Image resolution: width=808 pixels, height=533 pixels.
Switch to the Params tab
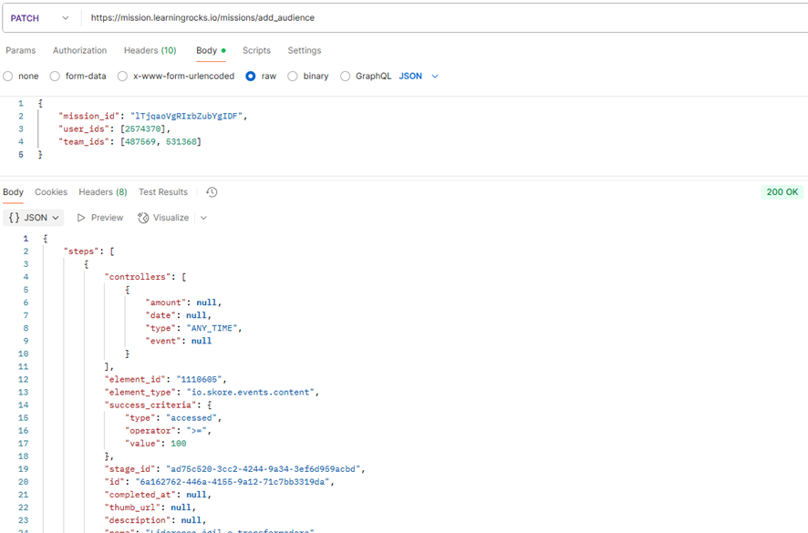coord(21,51)
